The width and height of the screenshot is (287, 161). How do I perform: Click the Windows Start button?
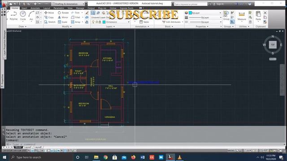(x=4, y=157)
